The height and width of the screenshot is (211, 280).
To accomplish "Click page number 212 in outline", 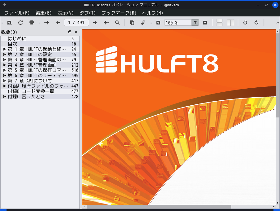I will (x=75, y=65).
